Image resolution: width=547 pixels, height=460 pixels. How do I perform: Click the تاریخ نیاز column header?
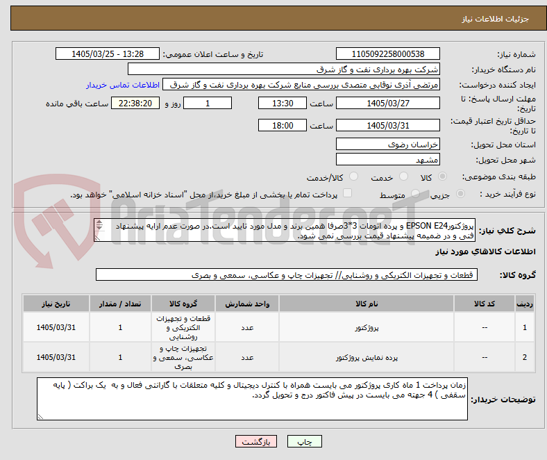(x=56, y=304)
